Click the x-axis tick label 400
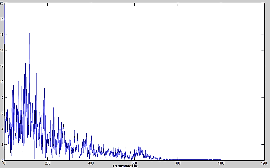This screenshot has height=168, width=270. 91,163
